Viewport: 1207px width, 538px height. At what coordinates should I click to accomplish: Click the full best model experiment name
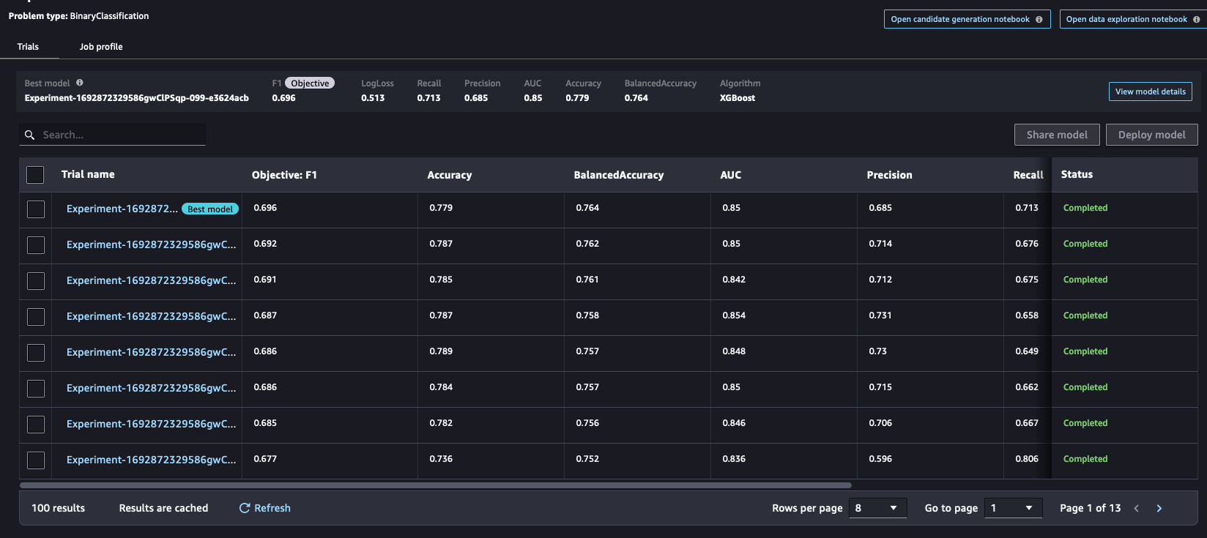(137, 98)
